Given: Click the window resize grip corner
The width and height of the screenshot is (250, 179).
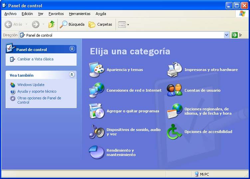Looking at the screenshot, I should 247,175.
